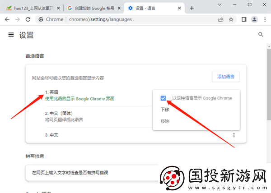Click the Chrome site info icon in address bar
Viewport: 271px width, 193px height.
41,19
